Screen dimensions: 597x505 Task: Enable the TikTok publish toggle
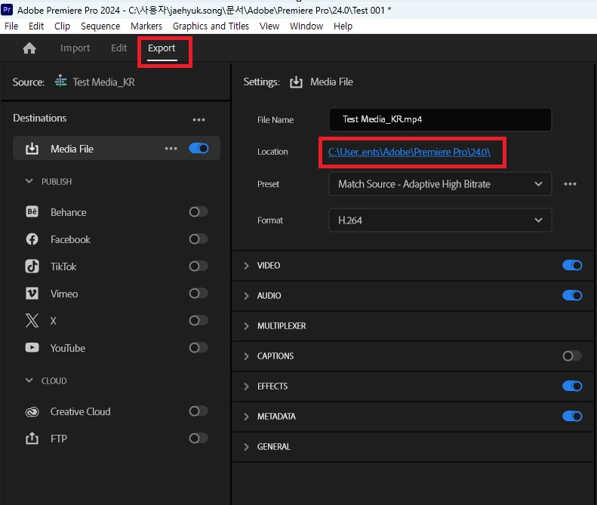click(198, 266)
